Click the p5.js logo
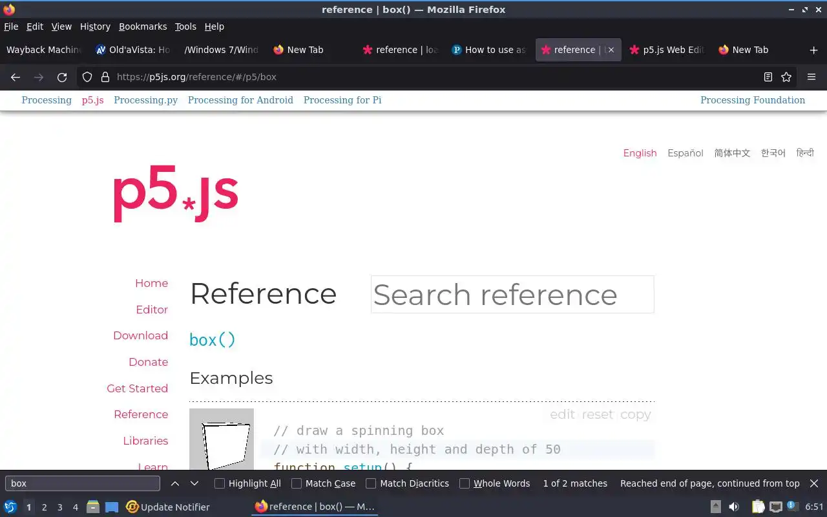 [x=175, y=195]
